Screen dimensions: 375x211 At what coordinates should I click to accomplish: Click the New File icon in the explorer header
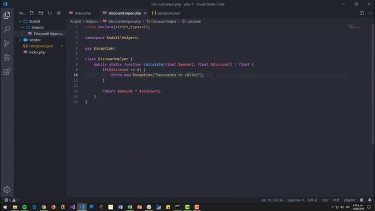pos(31,13)
